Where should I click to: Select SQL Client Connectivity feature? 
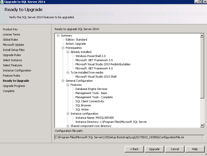[90, 101]
